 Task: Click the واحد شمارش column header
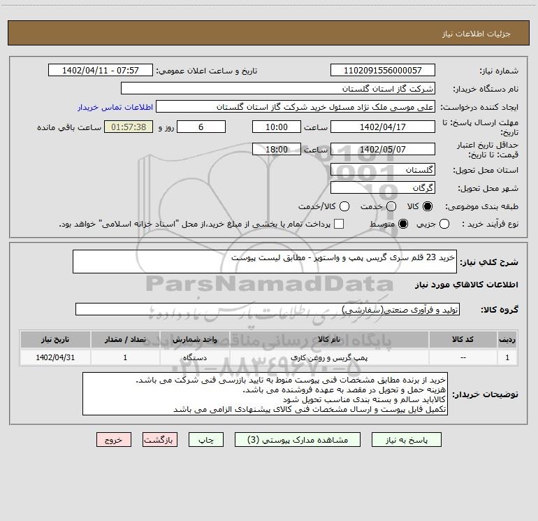pos(194,340)
